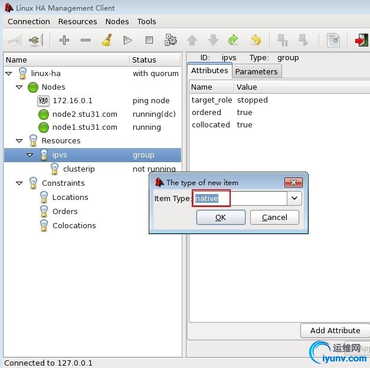This screenshot has height=368, width=370.
Task: Add a new item with plus icon
Action: (x=64, y=40)
